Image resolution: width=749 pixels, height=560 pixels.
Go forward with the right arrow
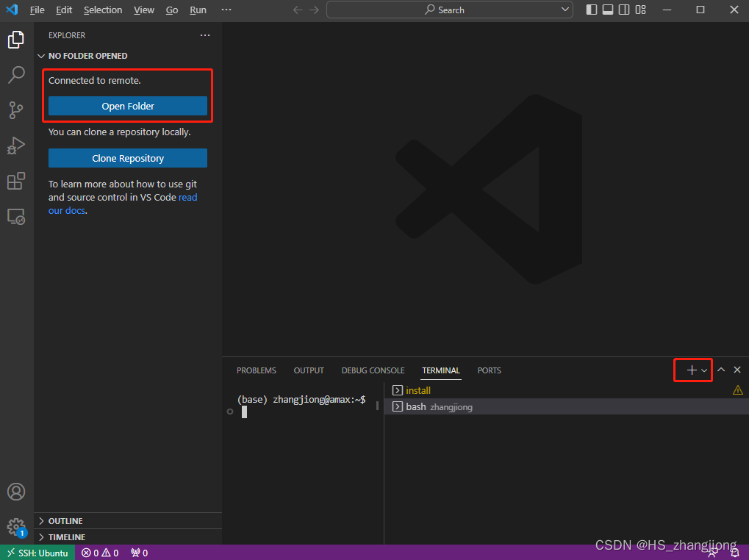pyautogui.click(x=314, y=10)
